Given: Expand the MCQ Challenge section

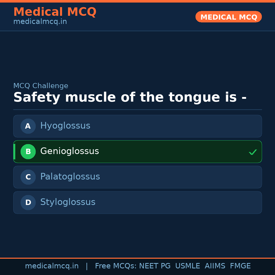Looking at the screenshot, I should pyautogui.click(x=41, y=86).
